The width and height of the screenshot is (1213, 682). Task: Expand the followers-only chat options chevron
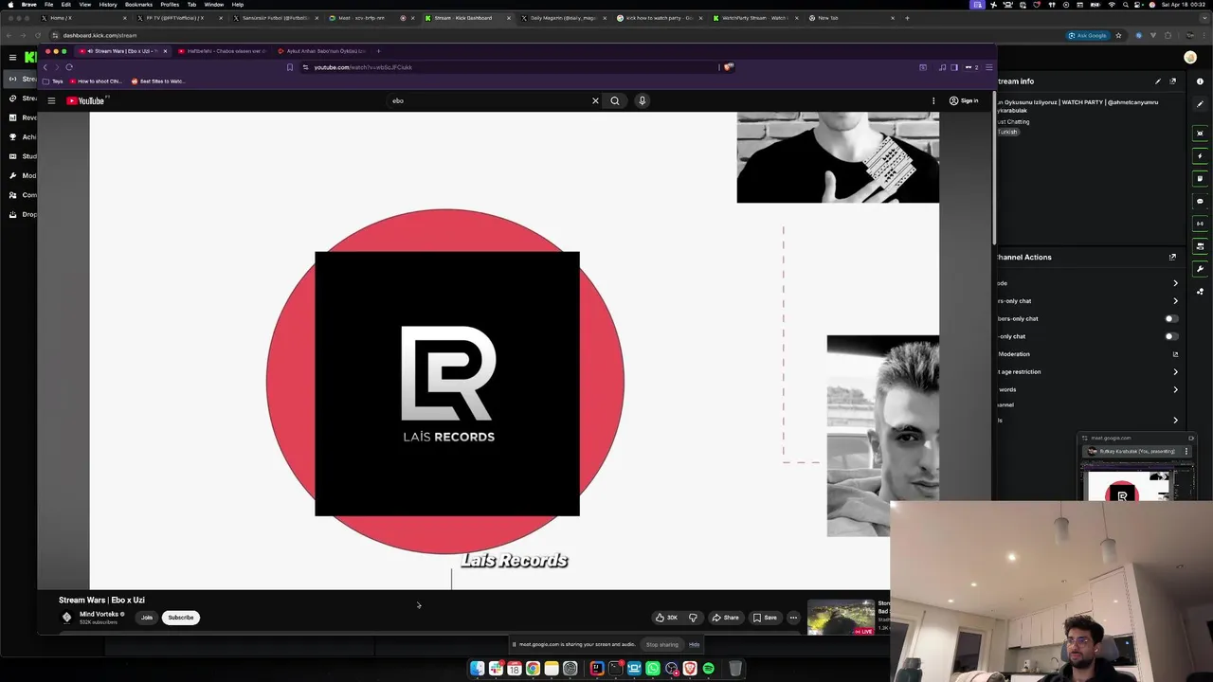pos(1175,301)
